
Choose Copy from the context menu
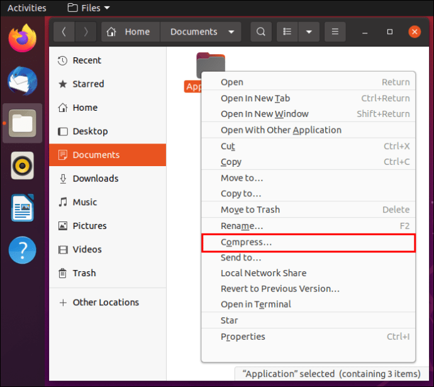coord(308,162)
